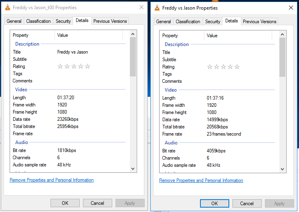The width and height of the screenshot is (299, 212).
Task: Select Details tab in right Properties window
Action: click(232, 21)
